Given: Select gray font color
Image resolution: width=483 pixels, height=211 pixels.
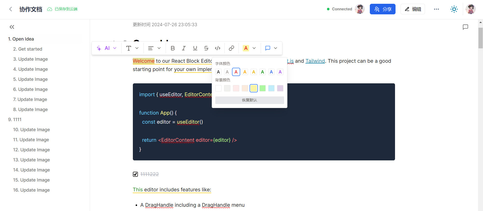Looking at the screenshot, I should click(227, 72).
